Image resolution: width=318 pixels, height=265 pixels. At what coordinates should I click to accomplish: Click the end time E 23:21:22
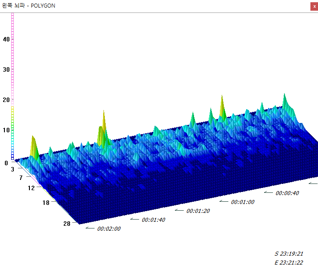pos(289,262)
